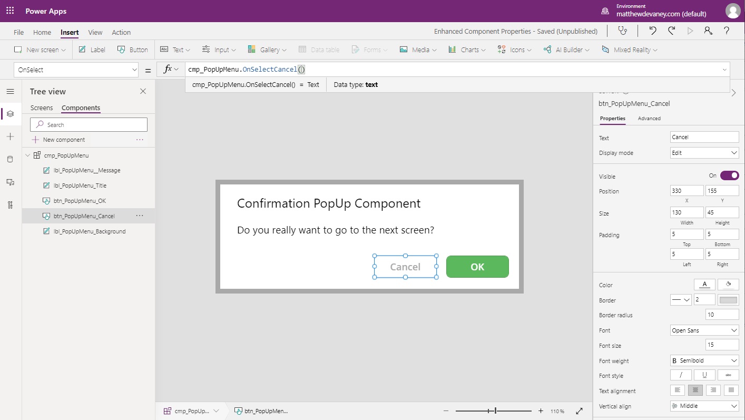Open the Action menu
Viewport: 745px width, 420px height.
click(121, 32)
